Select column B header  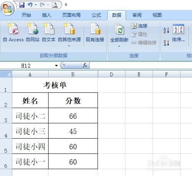click(x=73, y=74)
